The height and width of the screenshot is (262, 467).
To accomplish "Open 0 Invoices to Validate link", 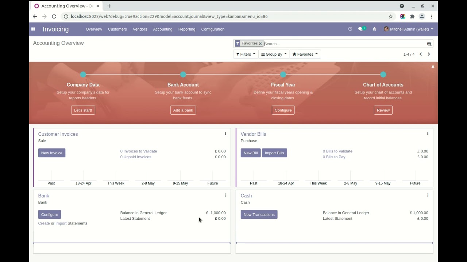I will tap(139, 151).
